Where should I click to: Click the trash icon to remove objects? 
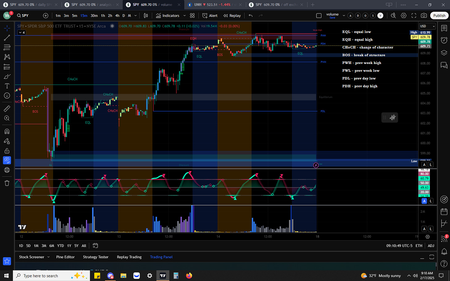click(x=7, y=183)
